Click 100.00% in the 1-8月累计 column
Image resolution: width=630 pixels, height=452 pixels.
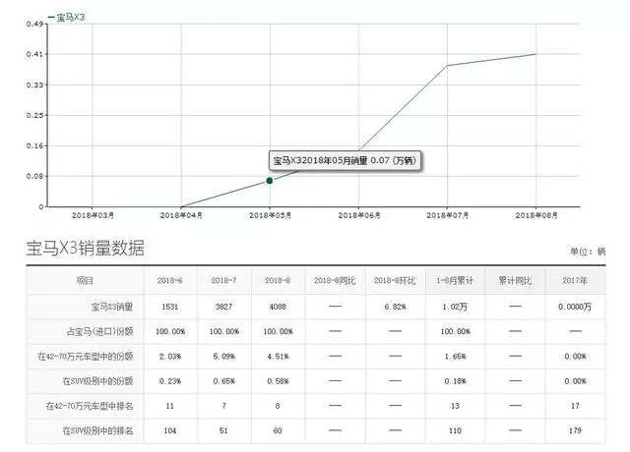coord(455,332)
